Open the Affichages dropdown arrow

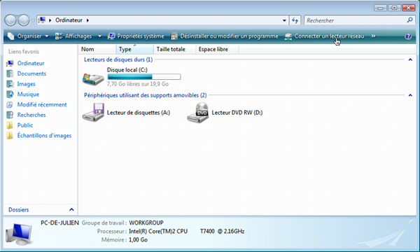click(x=99, y=36)
